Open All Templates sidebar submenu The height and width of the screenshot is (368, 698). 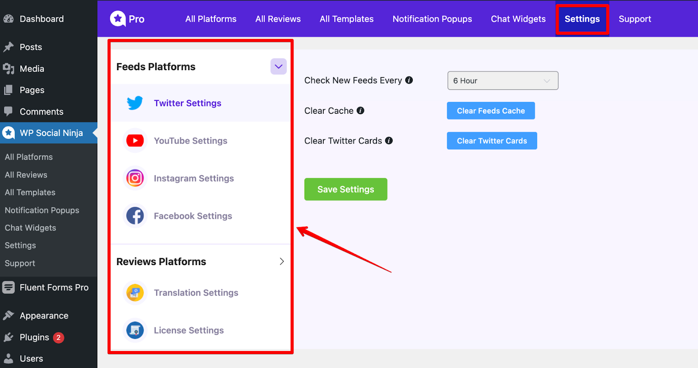[x=30, y=192]
